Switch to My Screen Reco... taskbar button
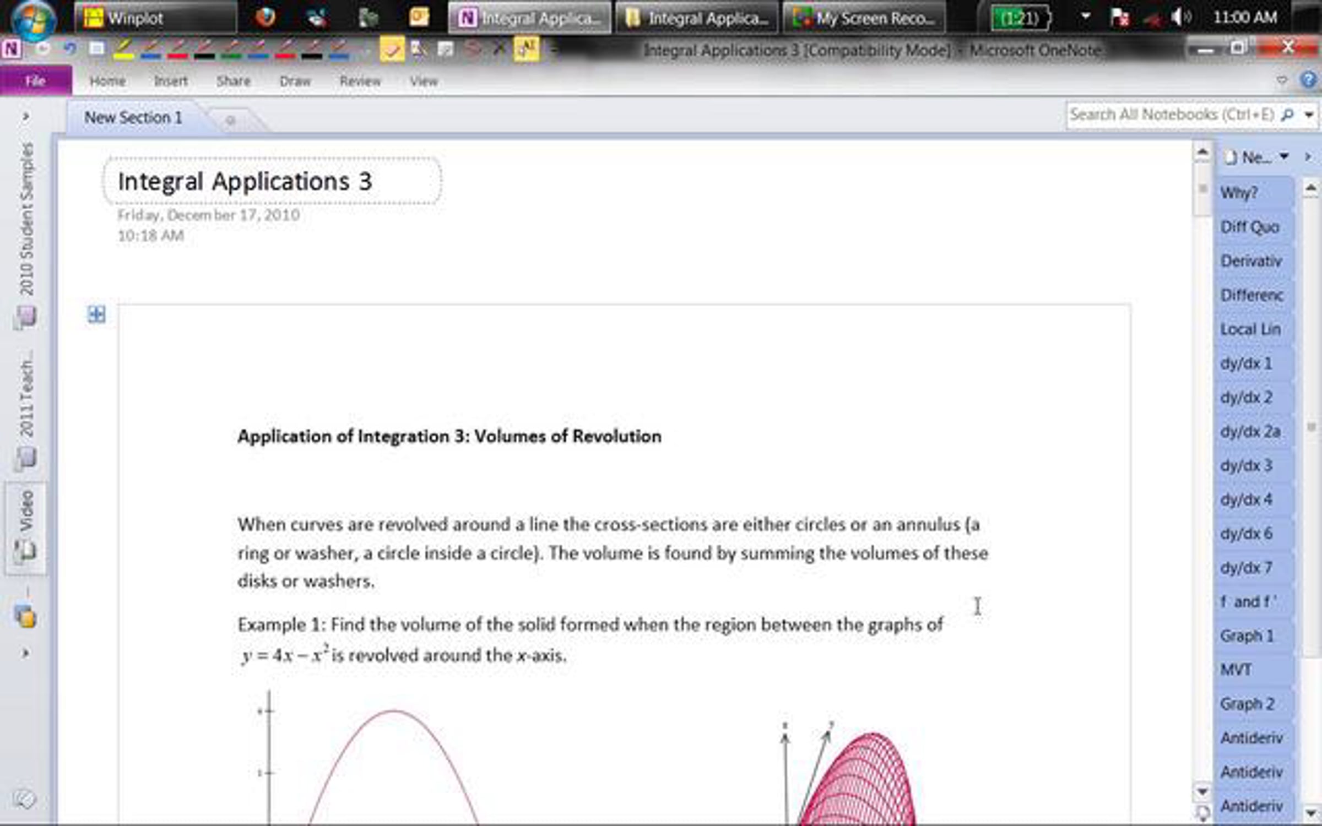This screenshot has height=826, width=1322. [864, 18]
